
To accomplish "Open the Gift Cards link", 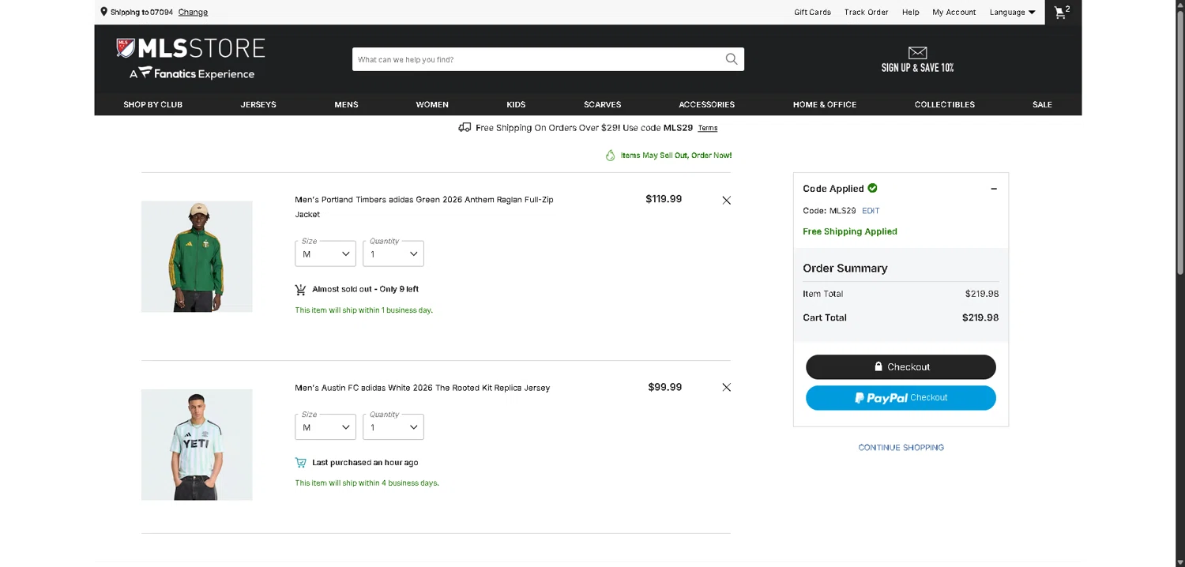I will pyautogui.click(x=813, y=12).
